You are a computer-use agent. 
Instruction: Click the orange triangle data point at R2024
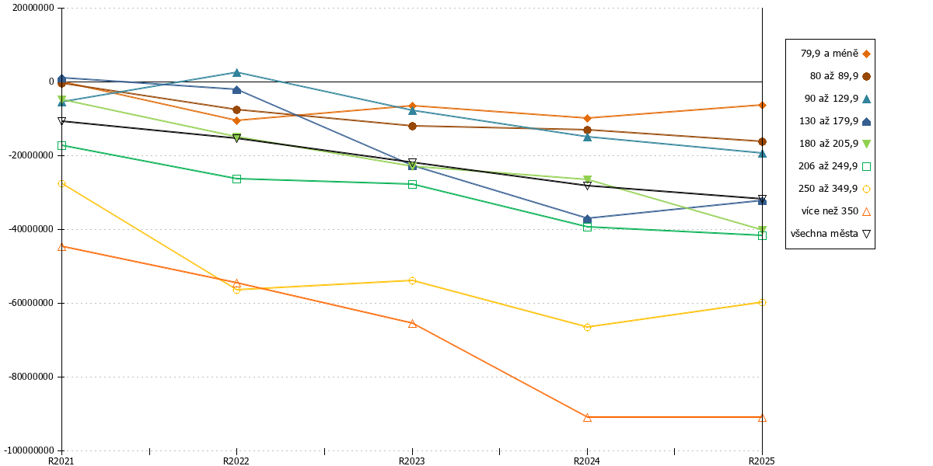click(x=587, y=418)
